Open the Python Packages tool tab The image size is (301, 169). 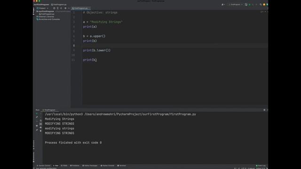coord(90,166)
